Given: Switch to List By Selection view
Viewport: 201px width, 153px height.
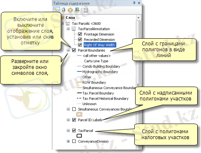Looking at the screenshot, I should 77,10.
